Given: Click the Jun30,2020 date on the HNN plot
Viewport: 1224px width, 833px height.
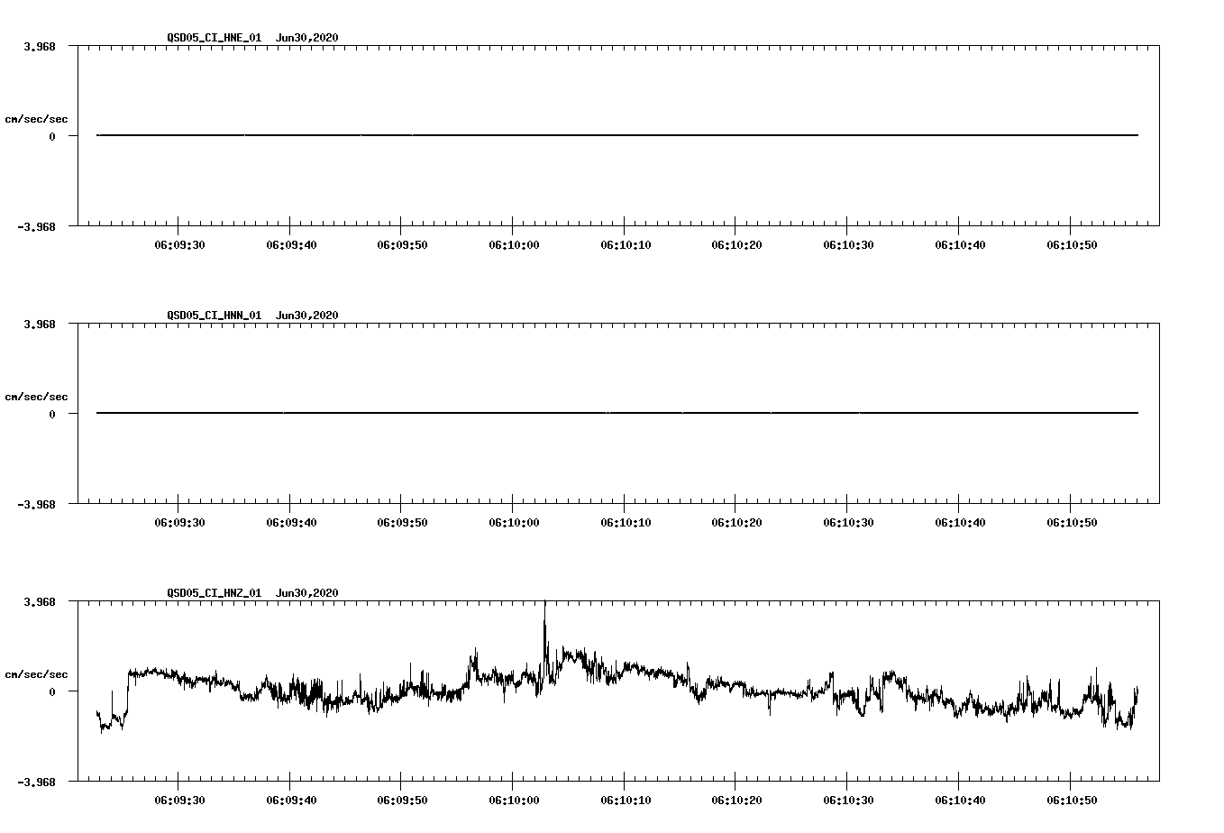Looking at the screenshot, I should [x=307, y=316].
